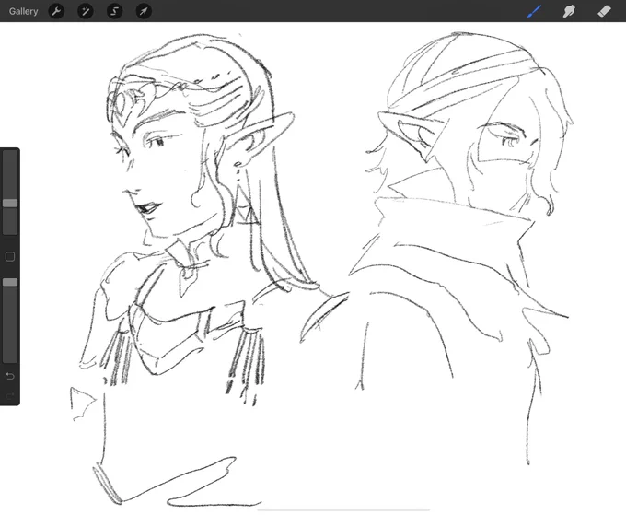Open the Actions wrench menu
This screenshot has width=626, height=515.
coord(56,11)
